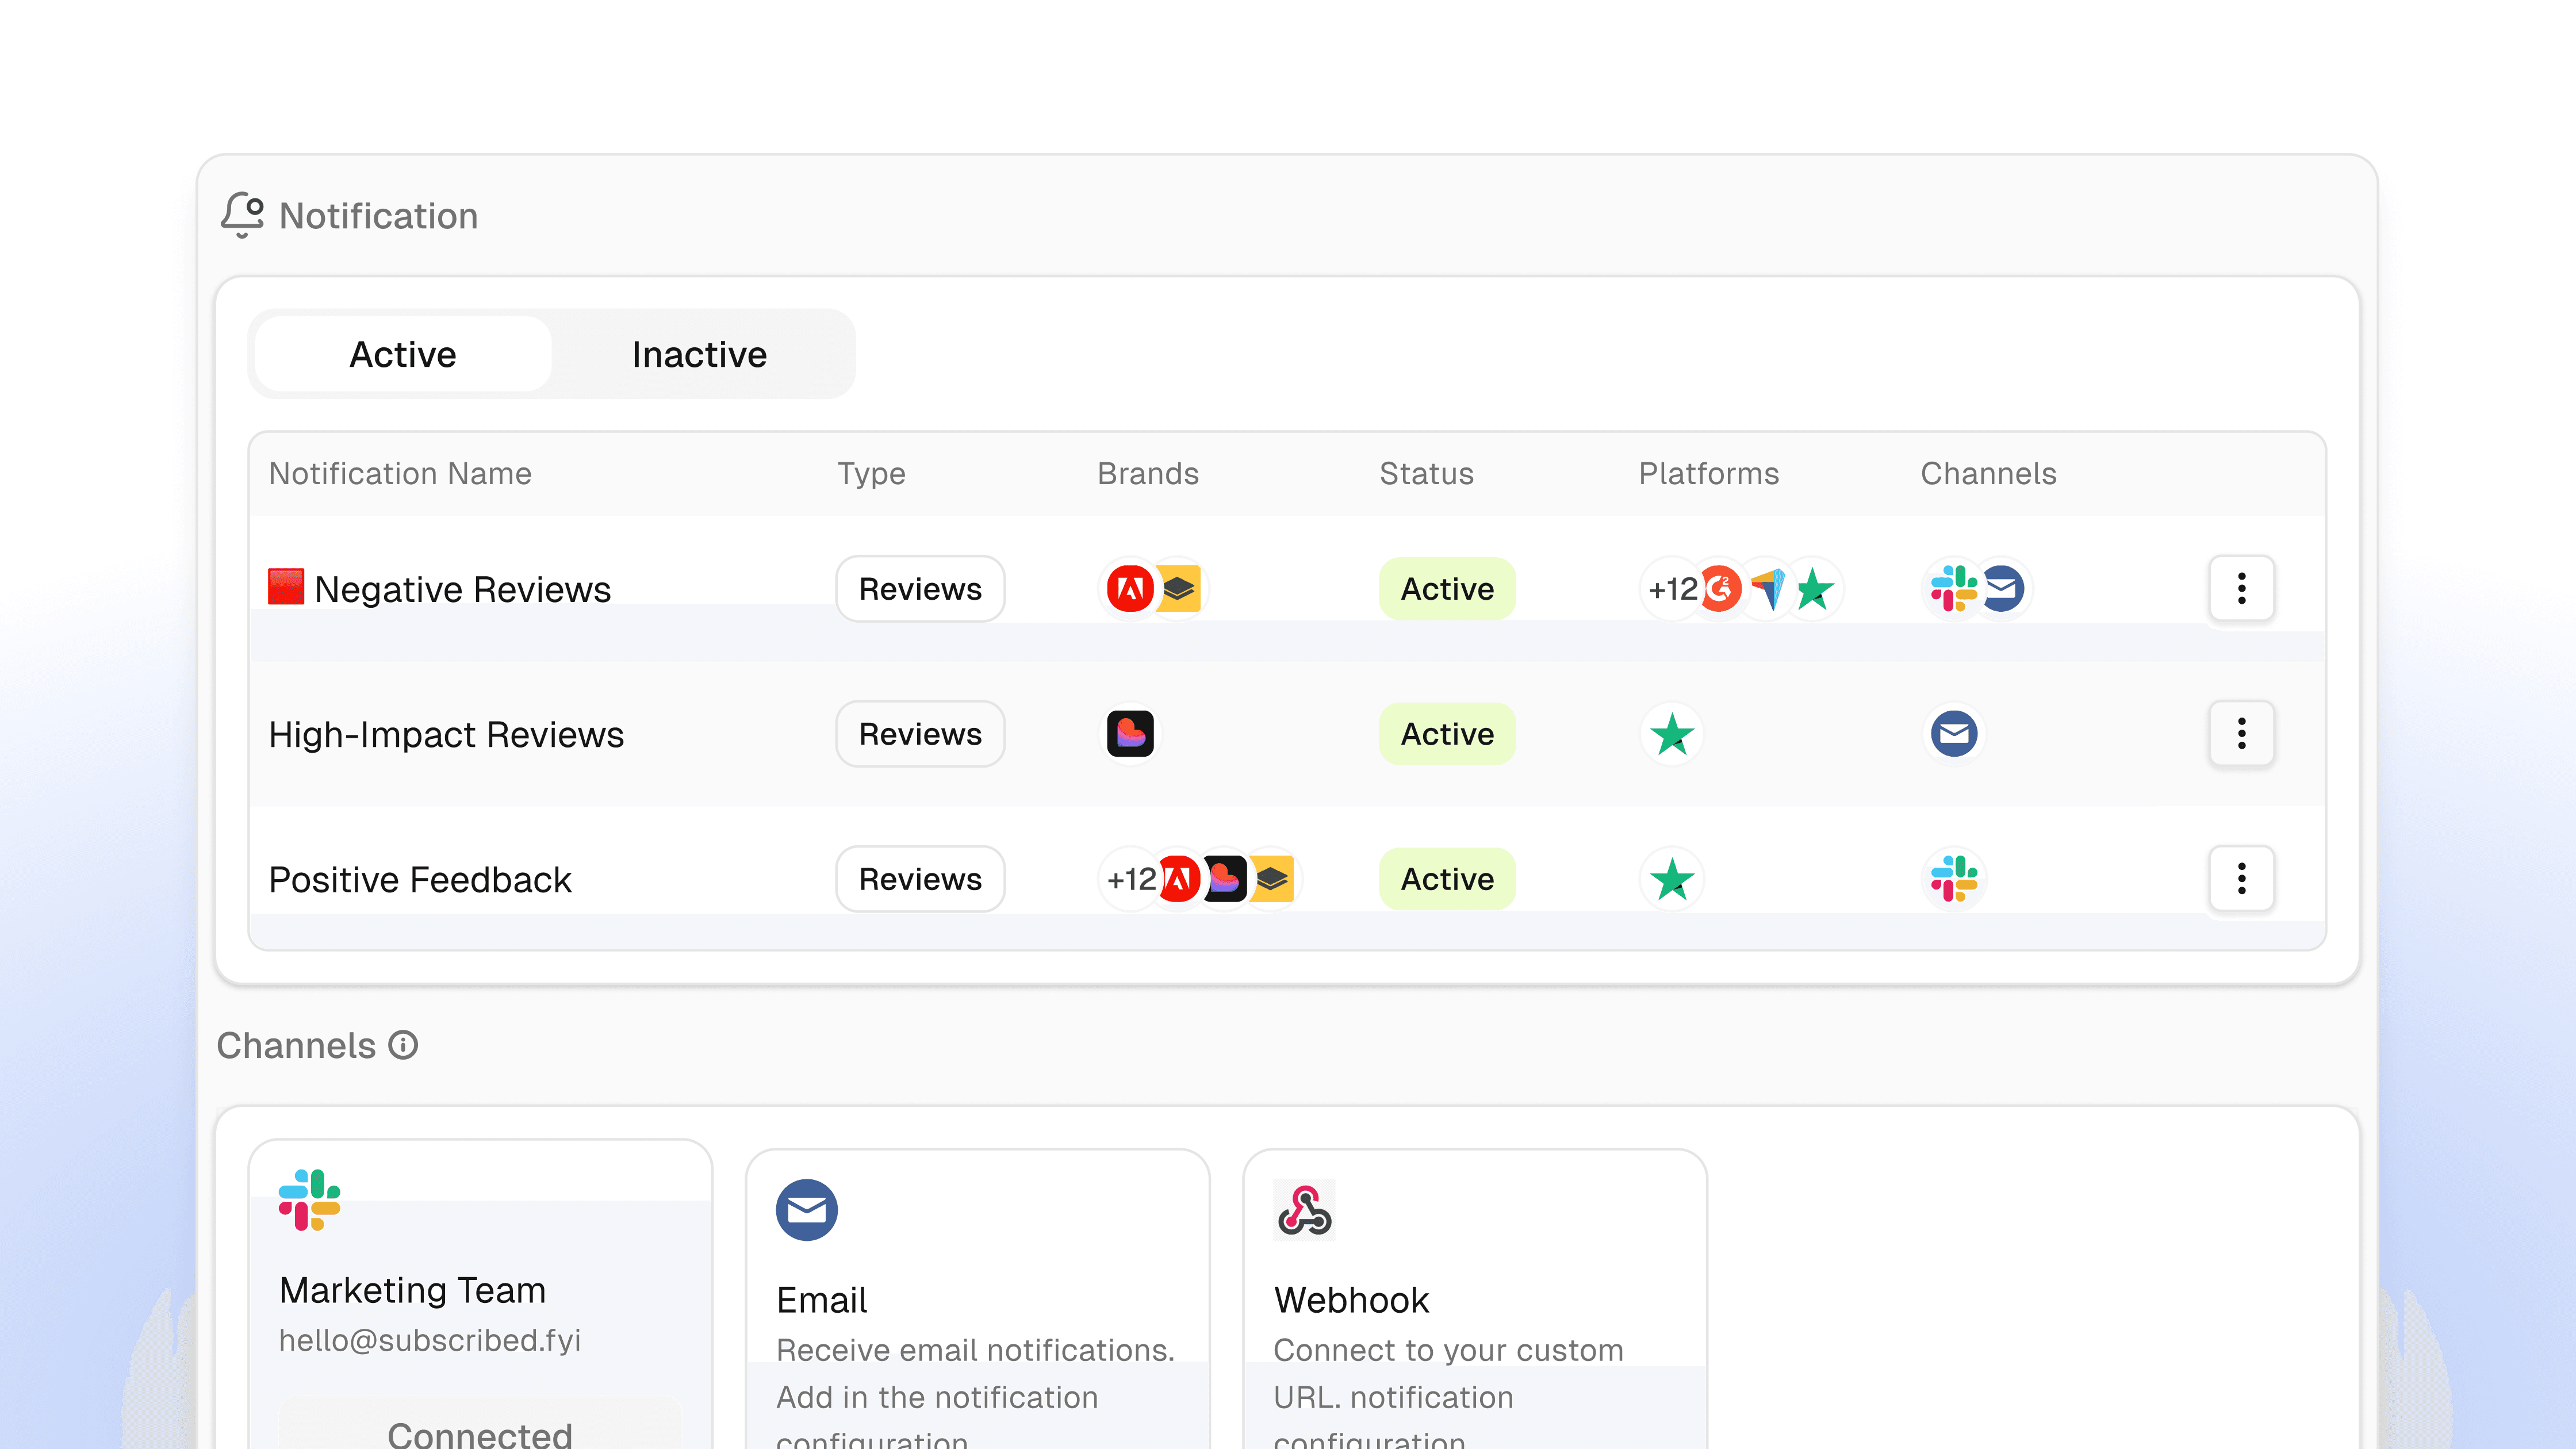Open more options for High-Impact Reviews
The height and width of the screenshot is (1449, 2576).
pyautogui.click(x=2241, y=734)
